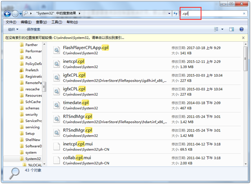Select the security folder
Image resolution: width=251 pixels, height=184 pixels.
31,114
